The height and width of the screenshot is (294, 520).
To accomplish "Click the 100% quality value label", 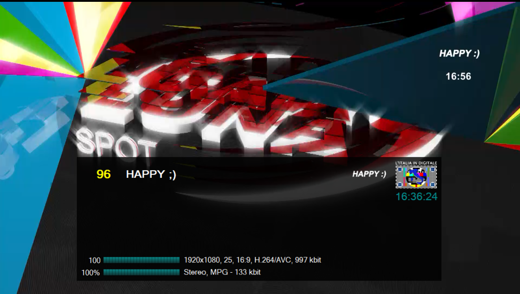I will click(x=90, y=273).
